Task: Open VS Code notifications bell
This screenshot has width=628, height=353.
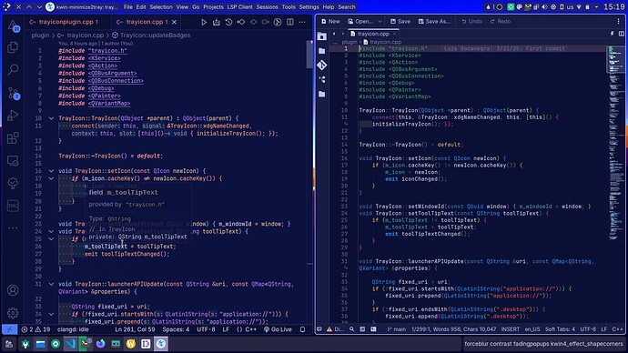Action: point(303,329)
